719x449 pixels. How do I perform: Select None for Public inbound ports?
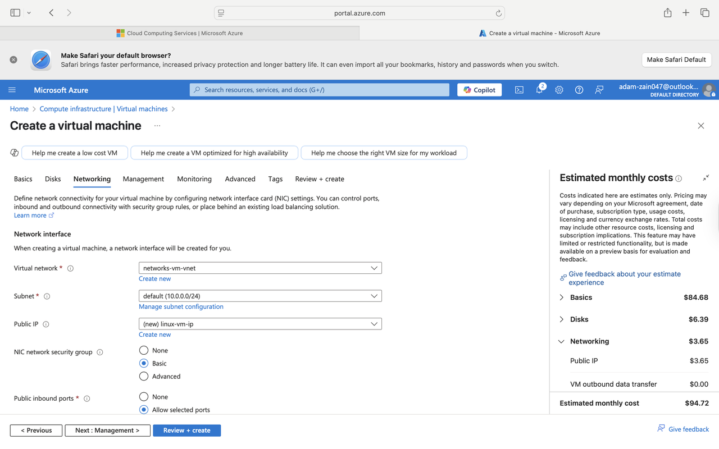click(x=144, y=397)
